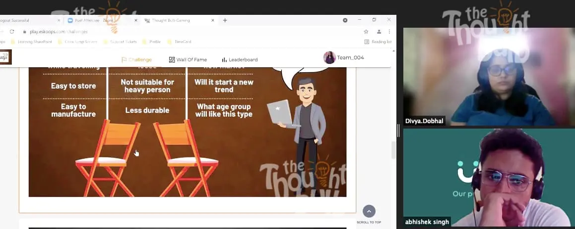Open the Leaderboard page
Image resolution: width=575 pixels, height=229 pixels.
240,60
